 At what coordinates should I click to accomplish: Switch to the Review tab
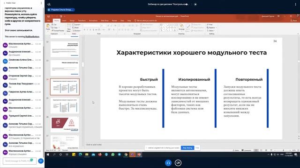click(x=114, y=21)
